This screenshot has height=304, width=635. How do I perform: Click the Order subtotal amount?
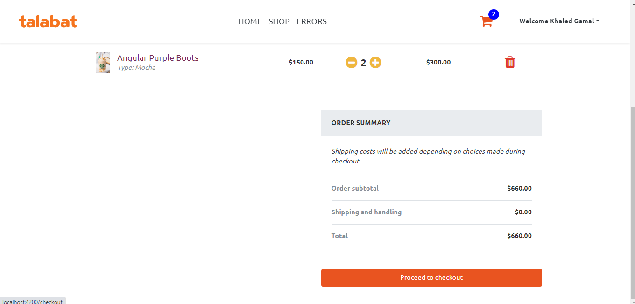[x=519, y=188]
